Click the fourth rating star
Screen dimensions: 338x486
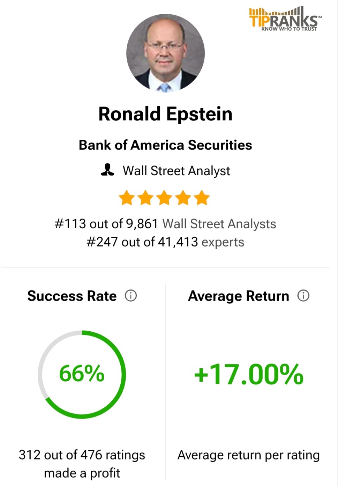click(x=183, y=198)
